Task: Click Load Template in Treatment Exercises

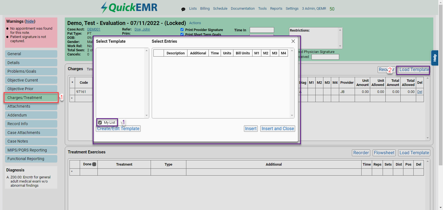Action: coord(414,153)
